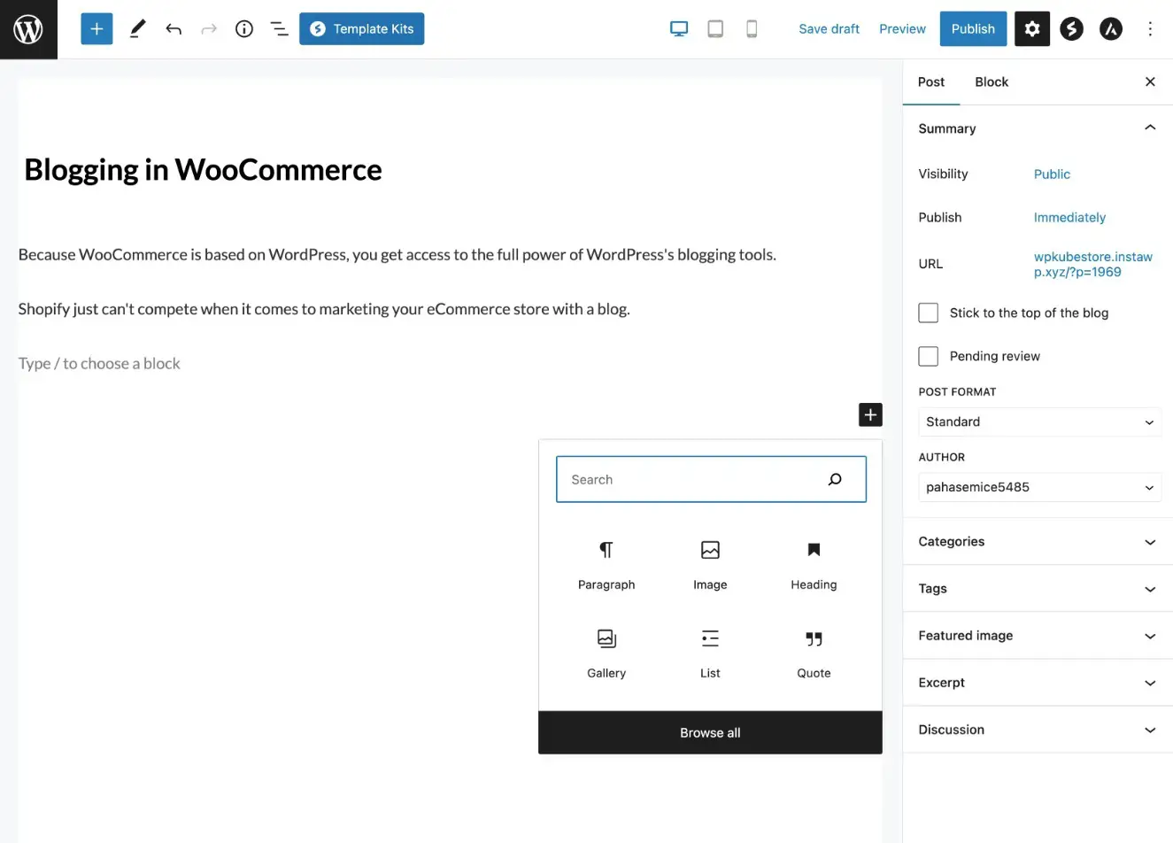Image resolution: width=1173 pixels, height=843 pixels.
Task: Insert a Heading block
Action: 814,565
